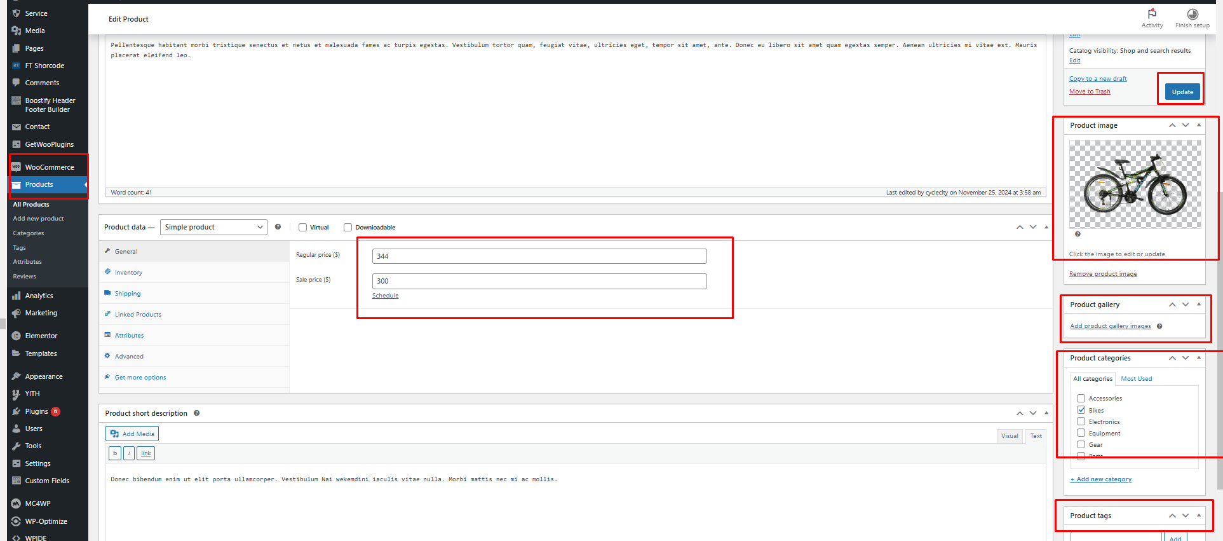The height and width of the screenshot is (541, 1223).
Task: Click the help icon beside product type
Action: [x=278, y=227]
